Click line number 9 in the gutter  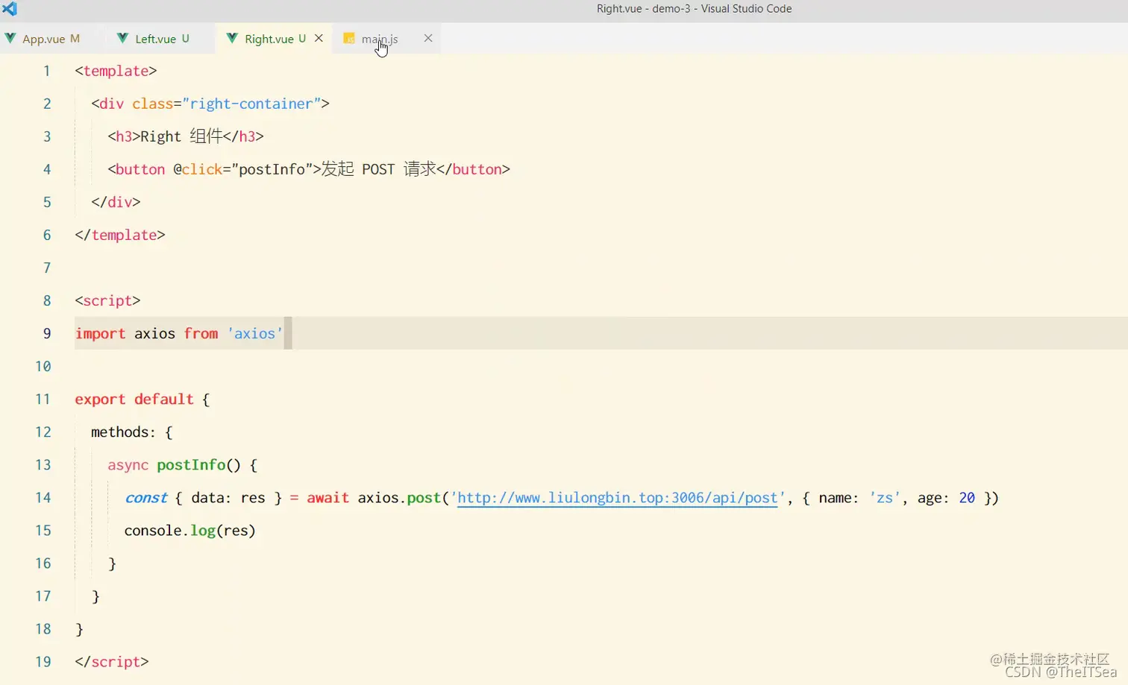click(47, 334)
